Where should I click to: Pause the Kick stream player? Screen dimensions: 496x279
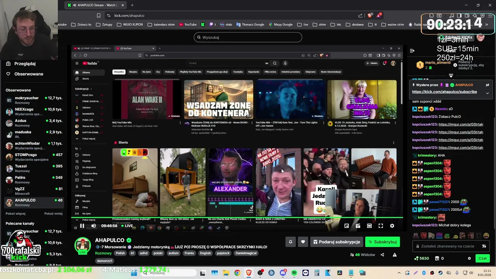coord(82,226)
